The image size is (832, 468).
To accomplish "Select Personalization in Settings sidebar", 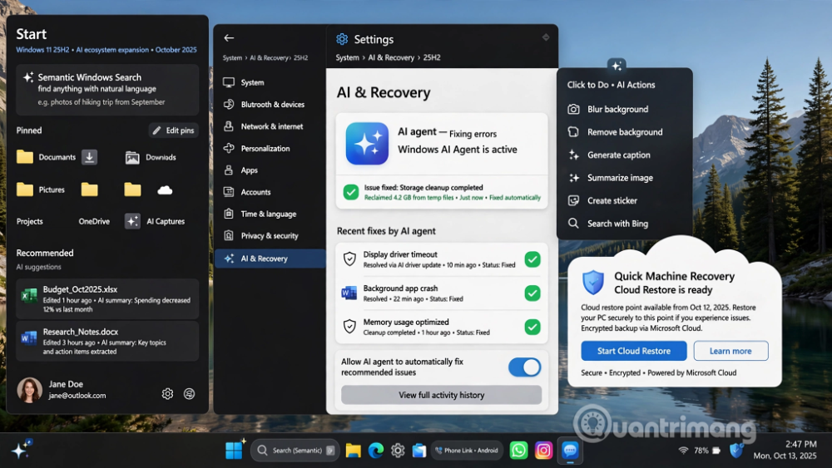I will coord(270,149).
